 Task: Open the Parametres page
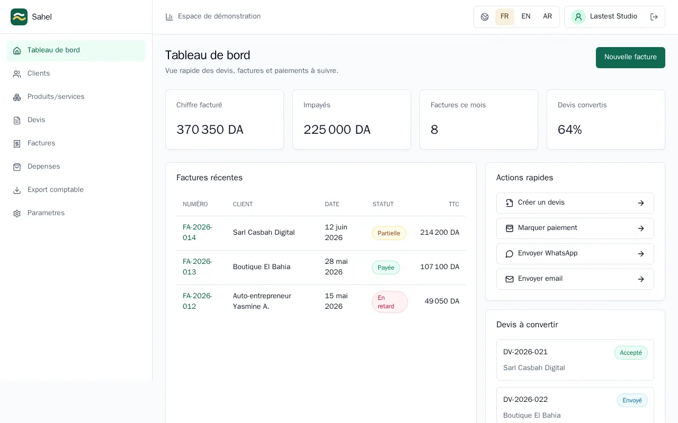click(76, 214)
